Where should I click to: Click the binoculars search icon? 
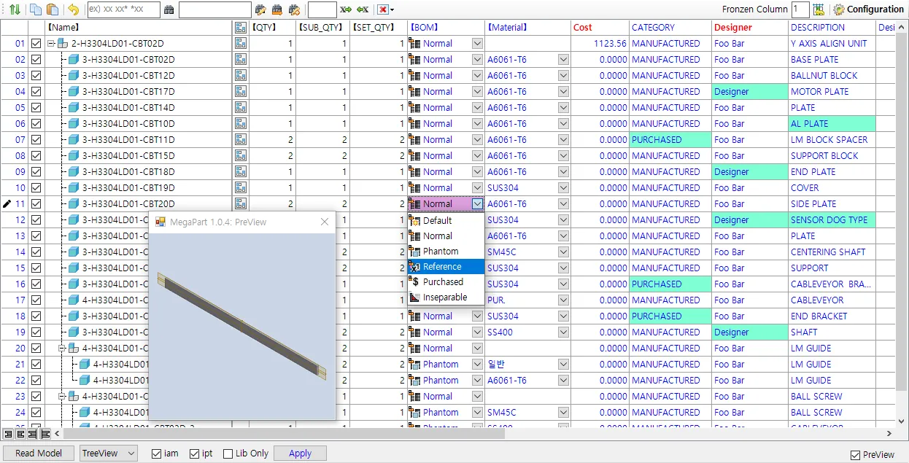click(x=169, y=10)
